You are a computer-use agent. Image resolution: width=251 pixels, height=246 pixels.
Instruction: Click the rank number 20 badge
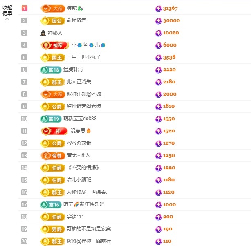point(24,241)
